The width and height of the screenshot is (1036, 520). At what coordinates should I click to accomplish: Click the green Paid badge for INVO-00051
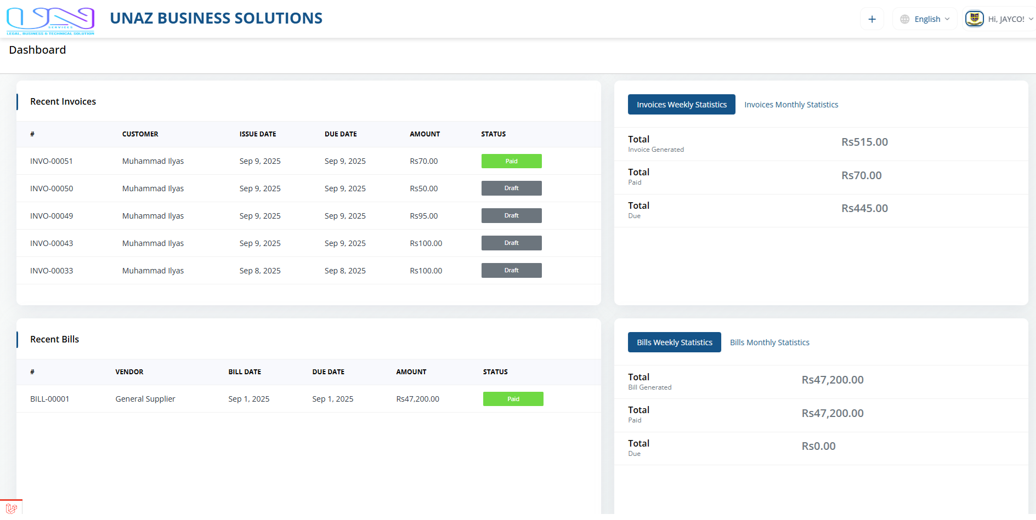[x=511, y=161]
